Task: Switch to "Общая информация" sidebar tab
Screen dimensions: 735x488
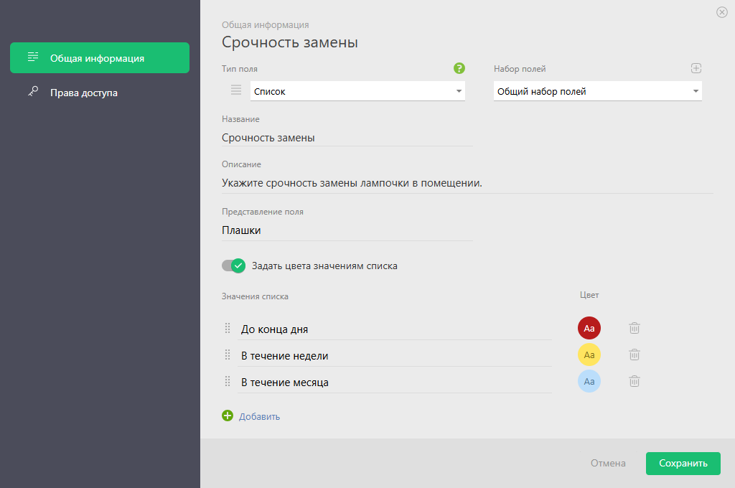Action: coord(100,58)
